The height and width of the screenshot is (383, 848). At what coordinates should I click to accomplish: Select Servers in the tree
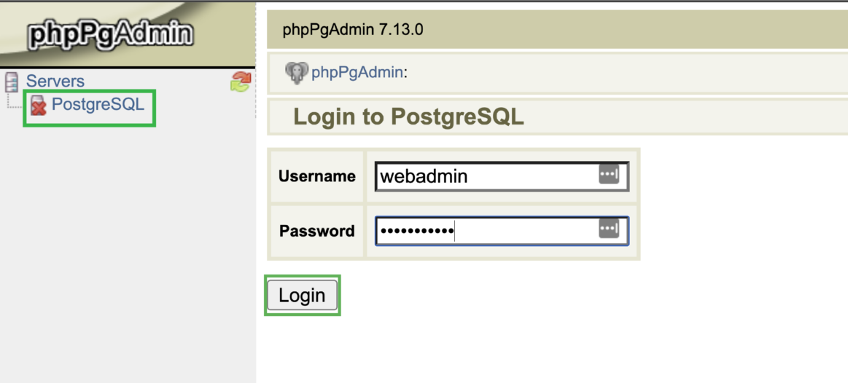click(55, 82)
